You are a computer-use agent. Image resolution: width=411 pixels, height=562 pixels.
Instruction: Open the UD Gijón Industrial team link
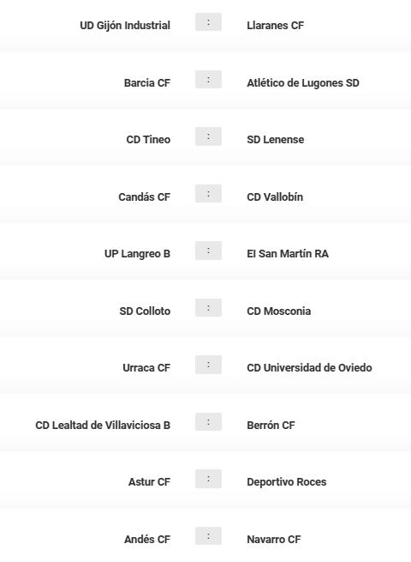coord(125,26)
